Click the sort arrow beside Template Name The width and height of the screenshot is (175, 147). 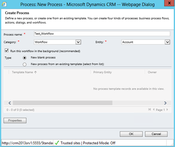(x=35, y=72)
